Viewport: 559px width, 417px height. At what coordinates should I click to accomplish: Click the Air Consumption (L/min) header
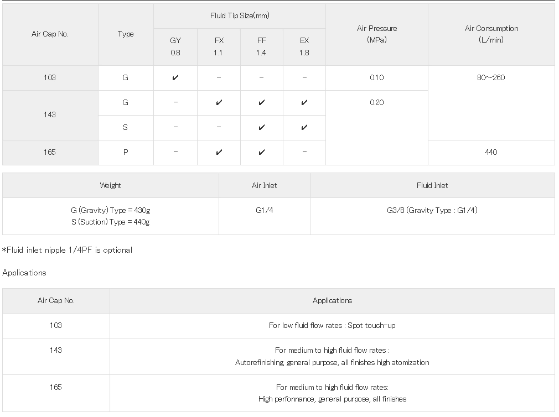(x=491, y=34)
